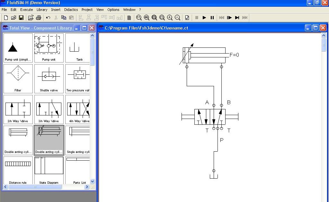The width and height of the screenshot is (329, 202).
Task: Select Pump unit (simplified) component
Action: 18,48
